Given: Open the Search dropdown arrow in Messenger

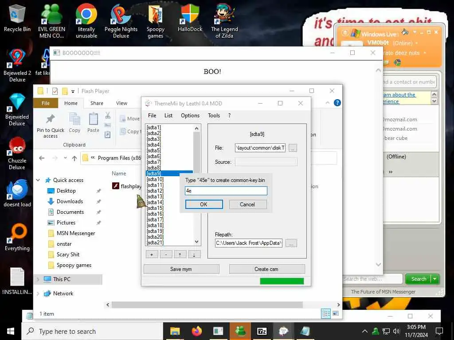Looking at the screenshot, I should (434, 279).
